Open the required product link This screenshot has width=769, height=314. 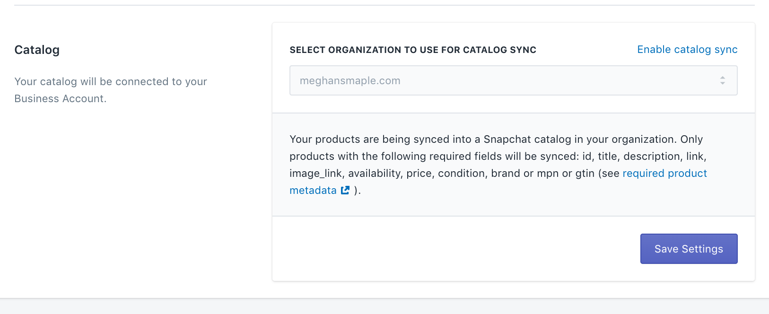pyautogui.click(x=664, y=174)
